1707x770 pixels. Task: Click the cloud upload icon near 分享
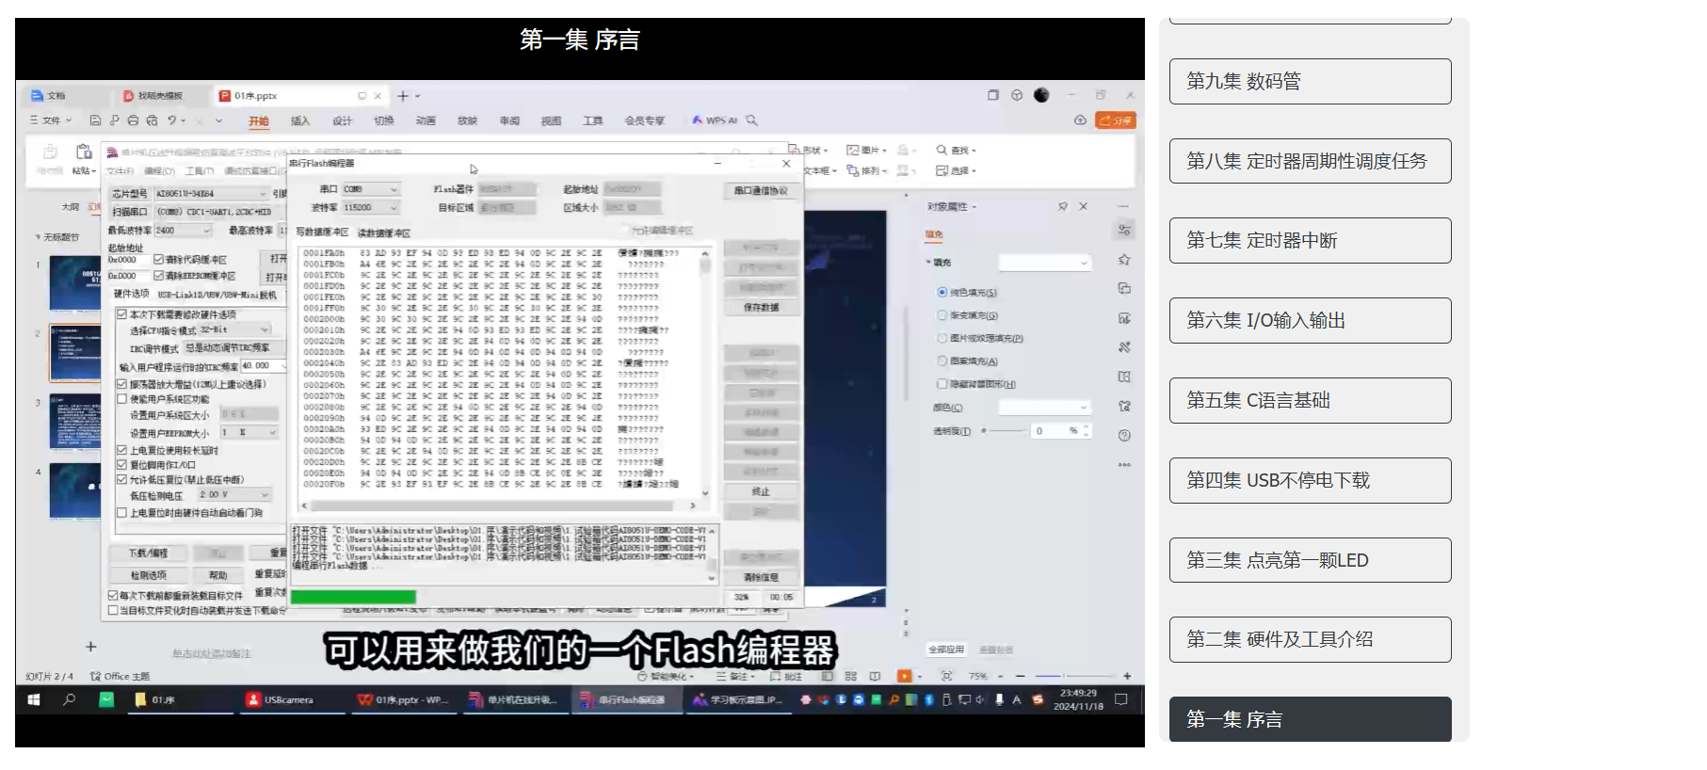[x=1080, y=120]
